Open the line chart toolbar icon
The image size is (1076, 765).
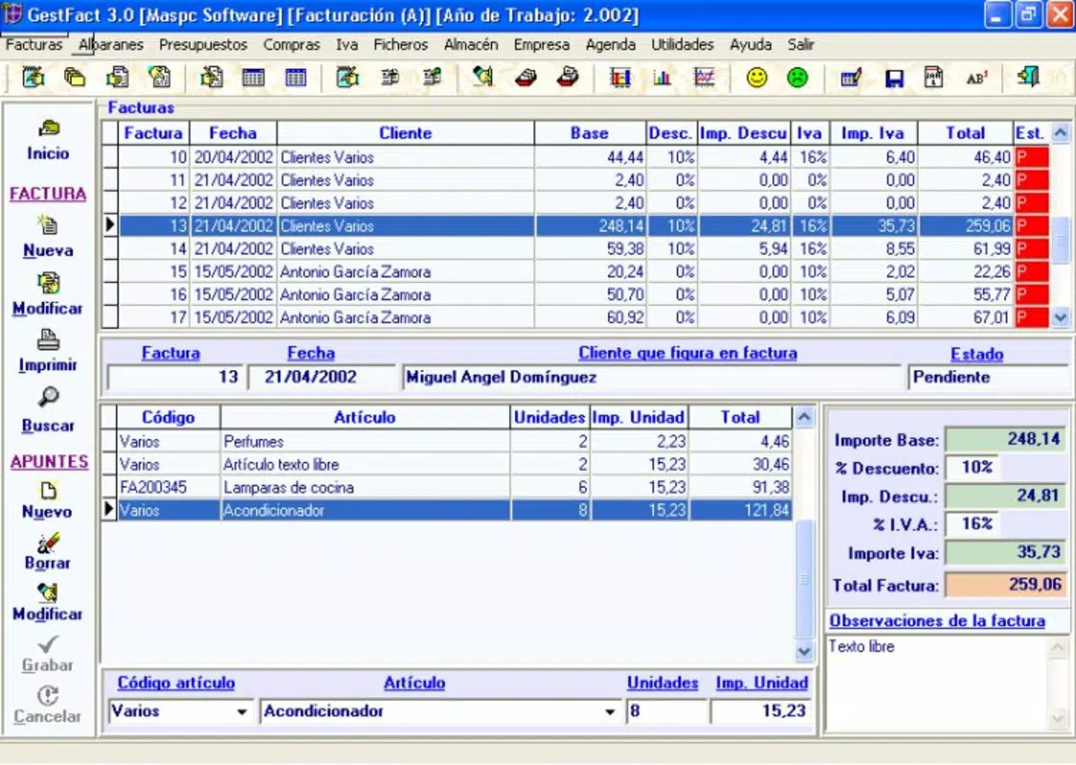tap(704, 77)
